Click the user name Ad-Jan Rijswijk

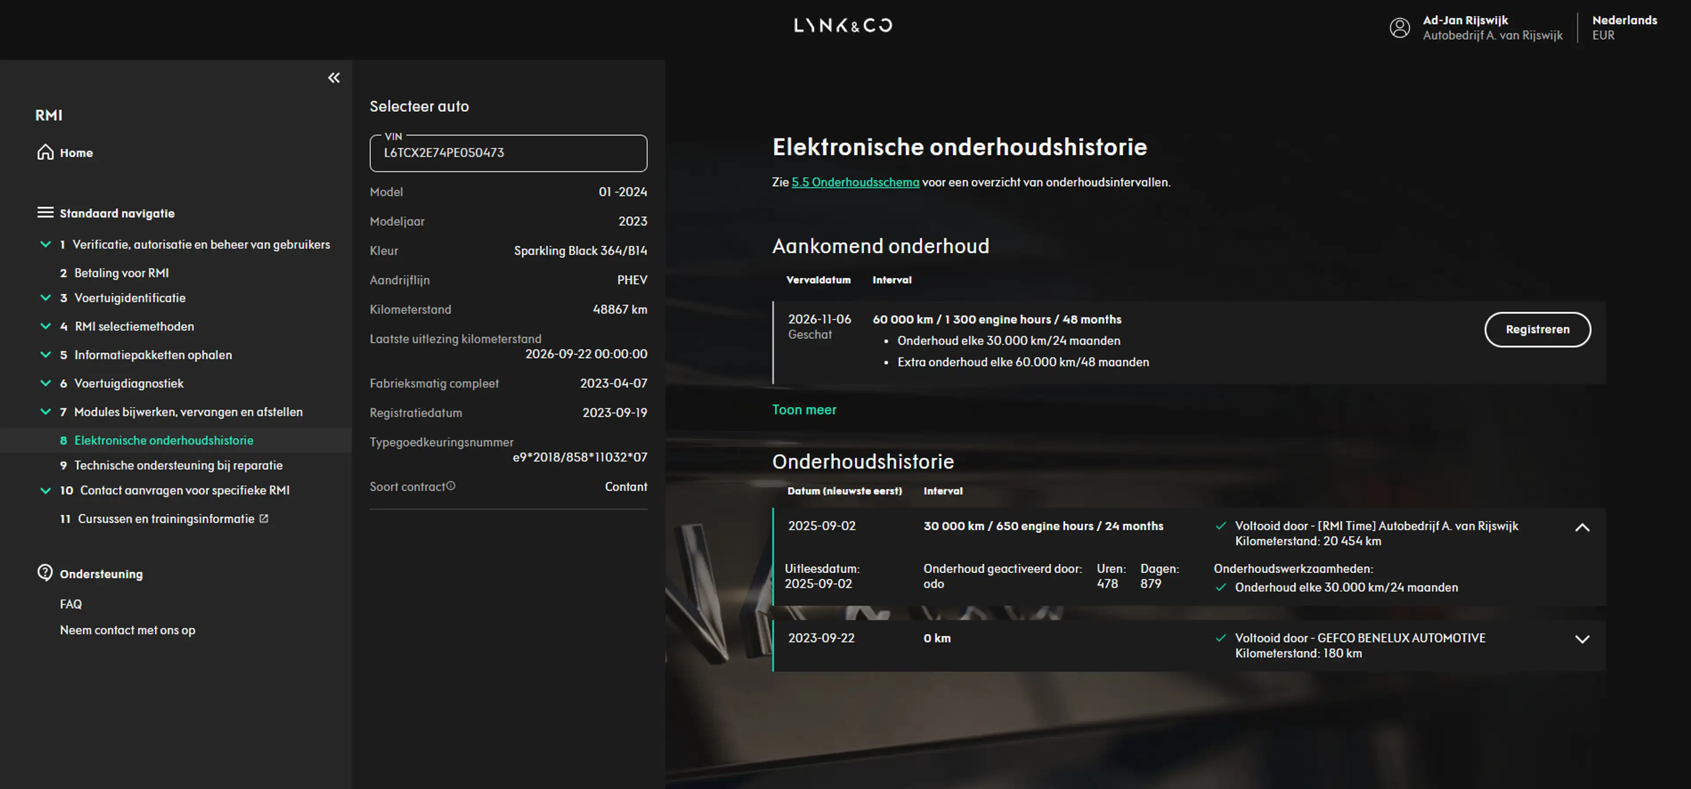[x=1465, y=20]
